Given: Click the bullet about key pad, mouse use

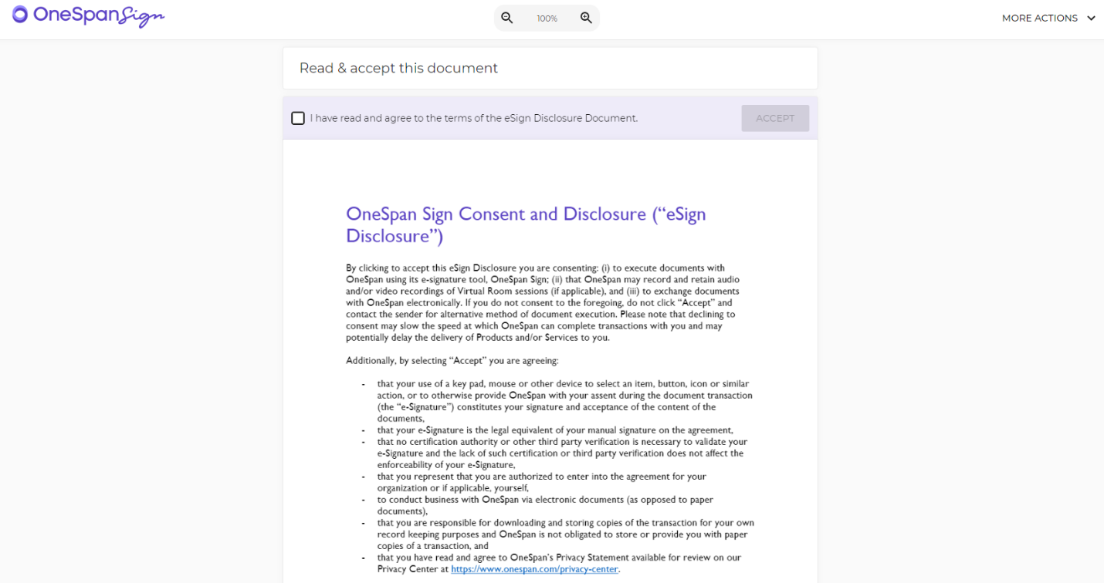Looking at the screenshot, I should pos(564,401).
